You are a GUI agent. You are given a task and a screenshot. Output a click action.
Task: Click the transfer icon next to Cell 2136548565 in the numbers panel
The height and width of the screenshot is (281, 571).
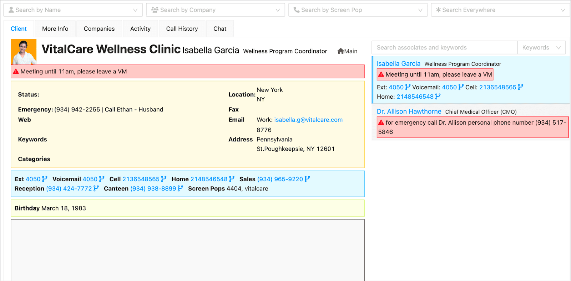point(163,179)
